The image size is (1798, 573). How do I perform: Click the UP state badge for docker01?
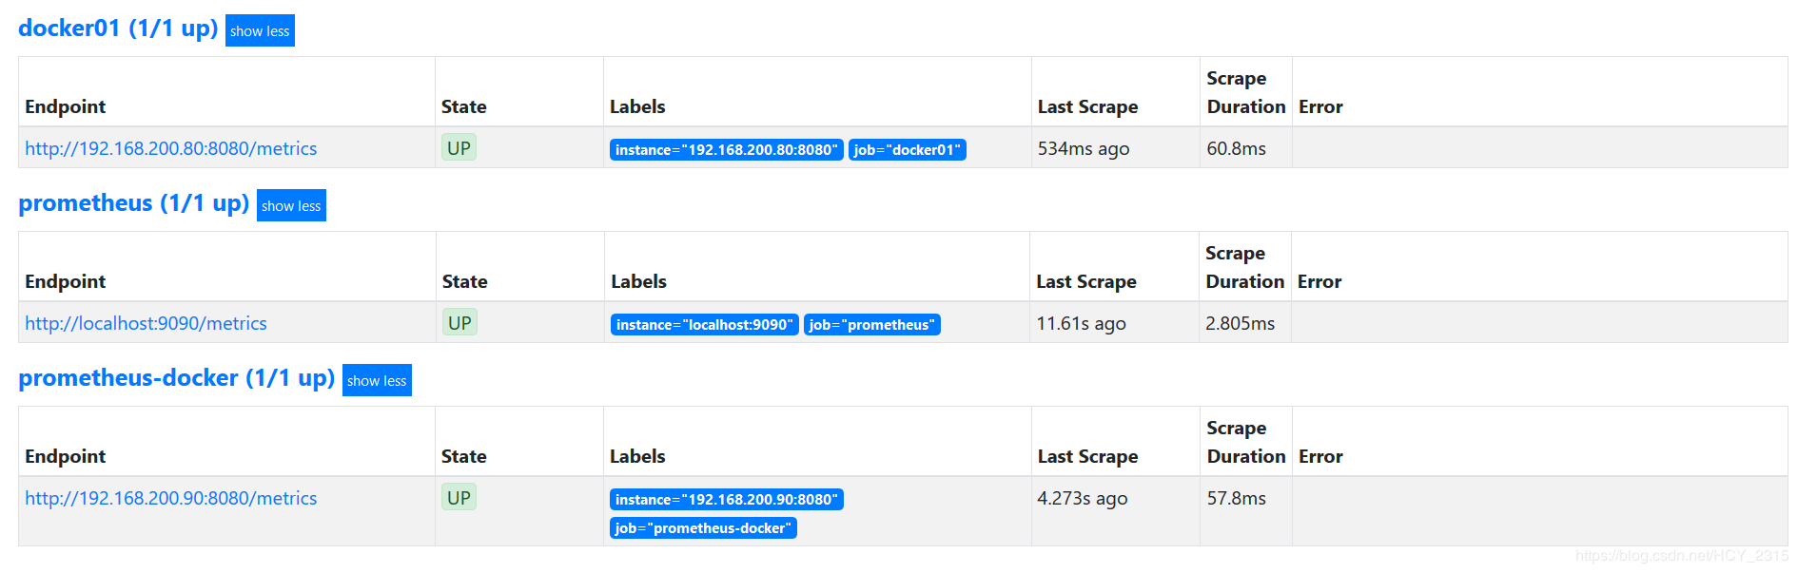coord(459,148)
